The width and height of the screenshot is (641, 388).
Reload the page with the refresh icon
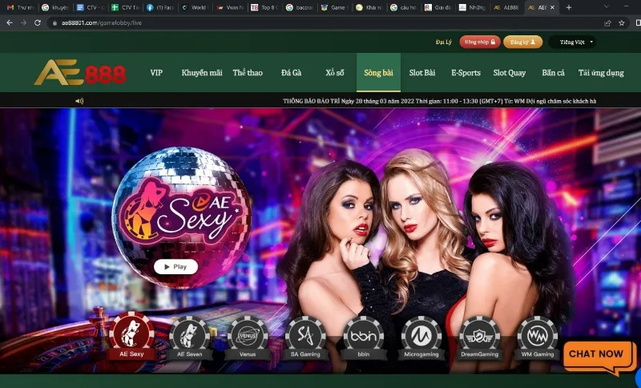pyautogui.click(x=38, y=23)
